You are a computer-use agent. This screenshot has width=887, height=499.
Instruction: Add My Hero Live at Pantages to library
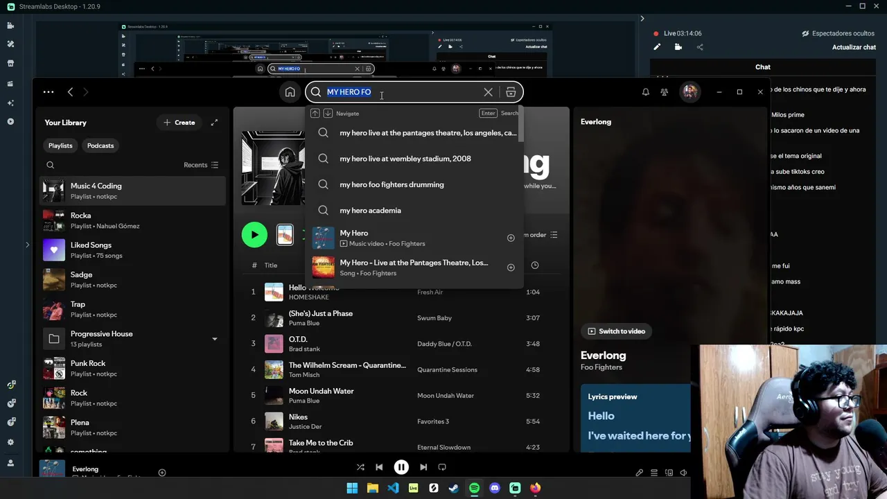pos(511,268)
